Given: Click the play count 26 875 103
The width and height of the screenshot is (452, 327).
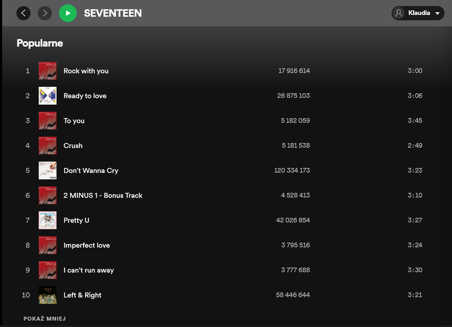Looking at the screenshot, I should point(294,96).
